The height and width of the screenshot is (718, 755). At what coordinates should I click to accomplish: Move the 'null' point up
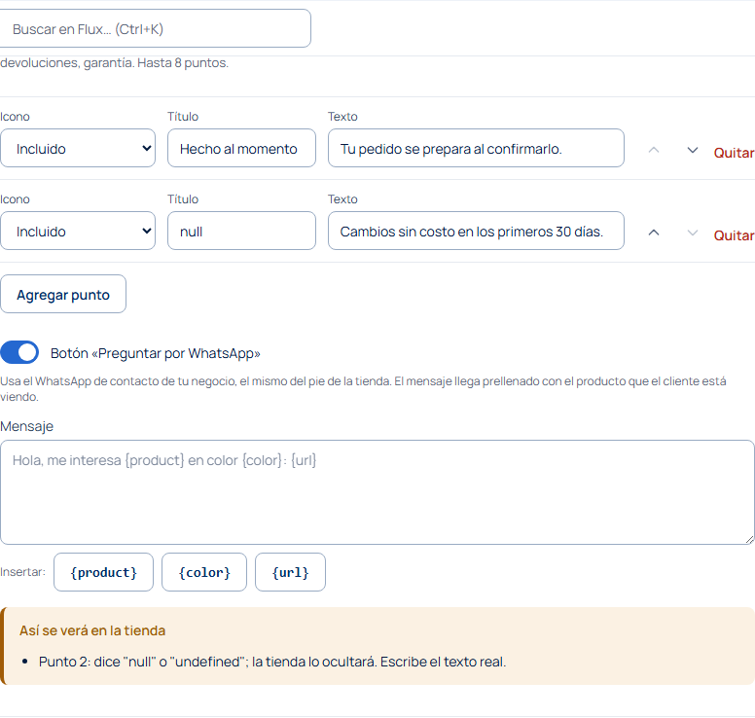654,233
